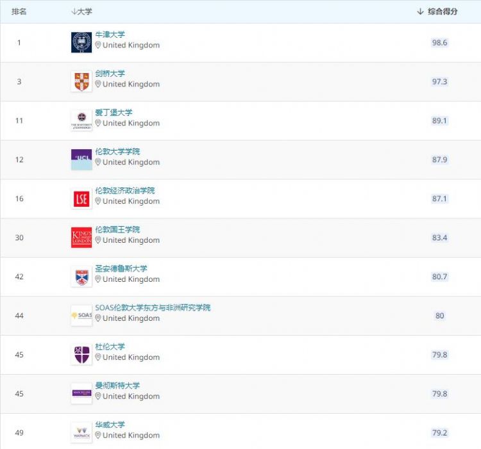
Task: Click the King's College London logo
Action: tap(81, 238)
